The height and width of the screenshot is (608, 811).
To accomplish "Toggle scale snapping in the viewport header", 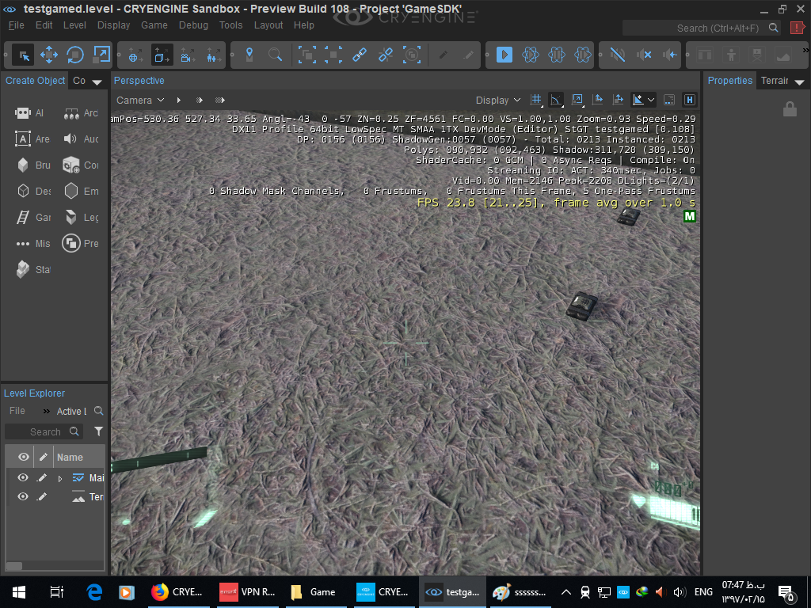I will click(577, 100).
